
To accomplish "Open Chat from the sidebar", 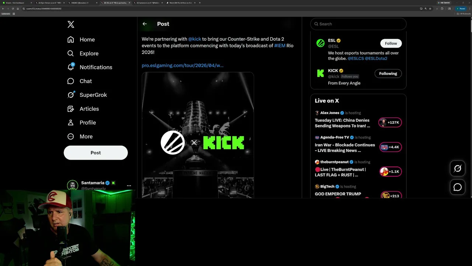I will [79, 81].
